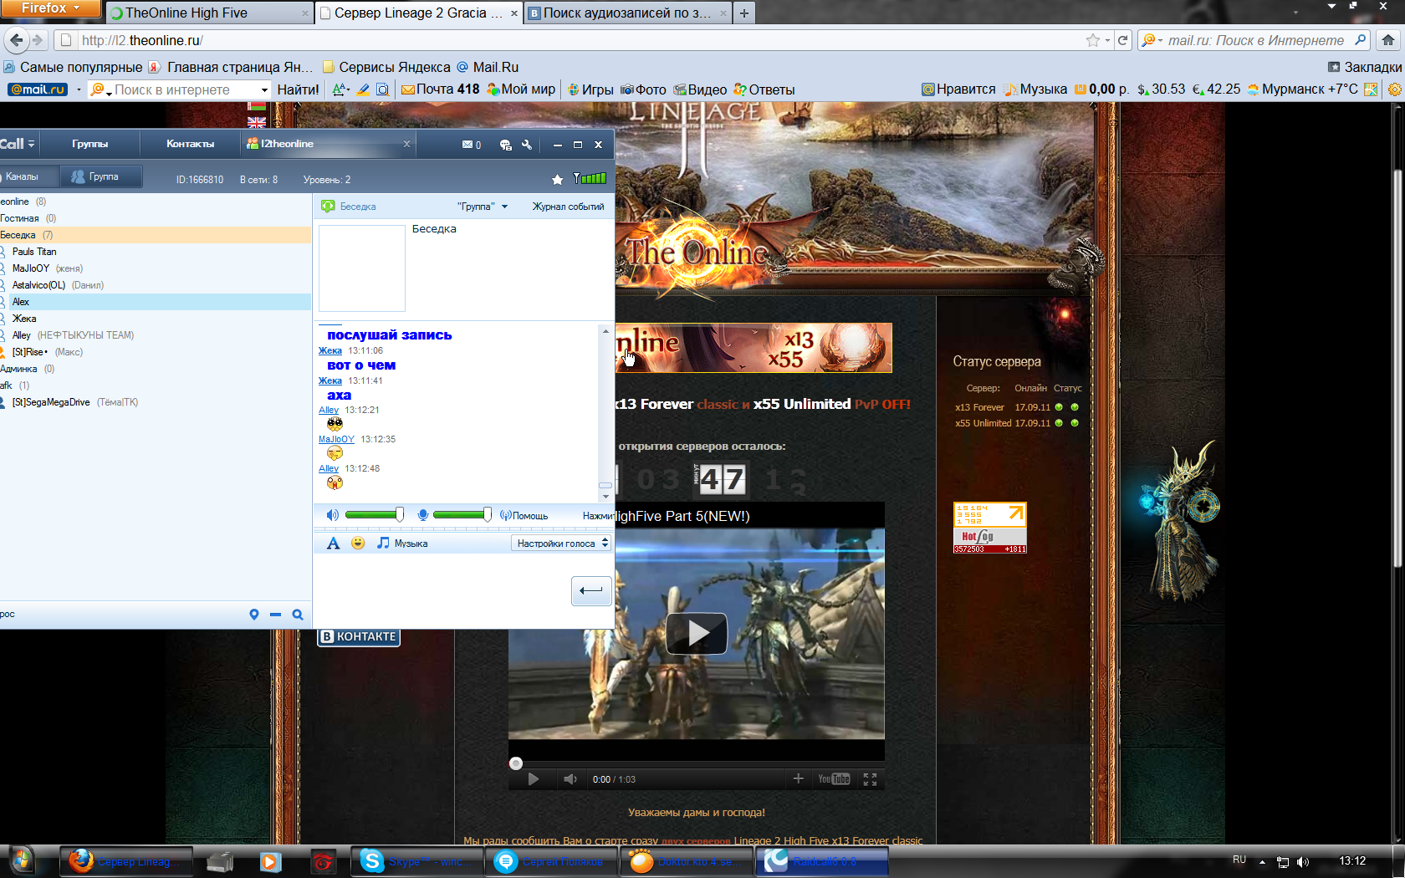Click the search magnifier in channel panel
The image size is (1405, 878).
pyautogui.click(x=297, y=615)
